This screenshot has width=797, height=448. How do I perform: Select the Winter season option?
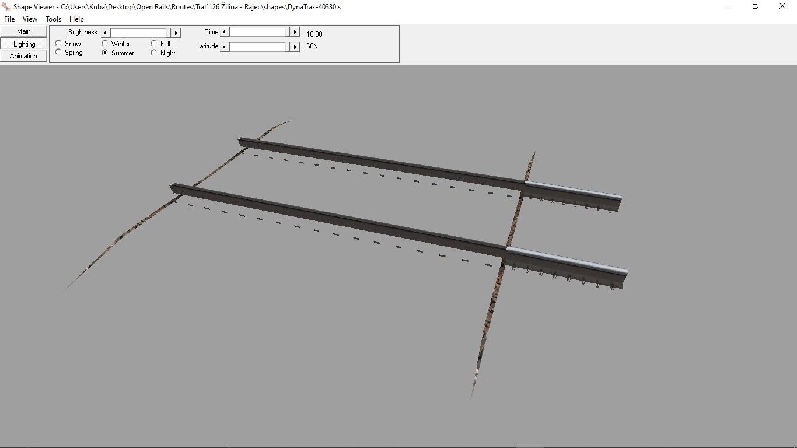105,43
